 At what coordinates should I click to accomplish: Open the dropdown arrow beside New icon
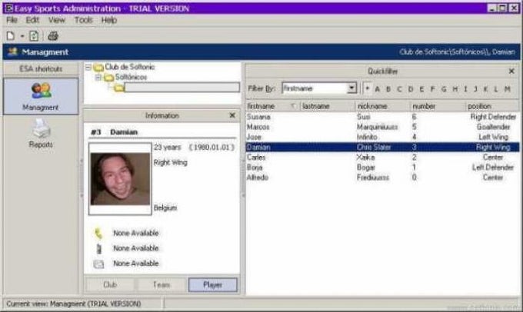(22, 36)
